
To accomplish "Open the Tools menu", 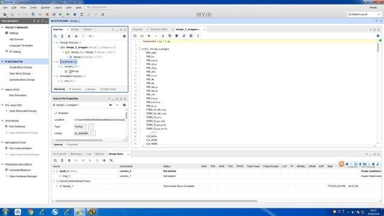I will coord(34,8).
